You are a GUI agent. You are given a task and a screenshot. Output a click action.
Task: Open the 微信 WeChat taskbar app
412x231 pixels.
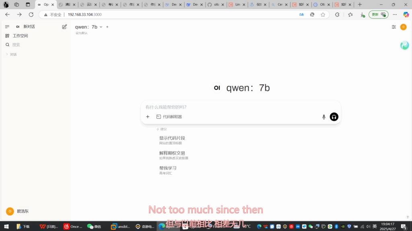[94, 226]
